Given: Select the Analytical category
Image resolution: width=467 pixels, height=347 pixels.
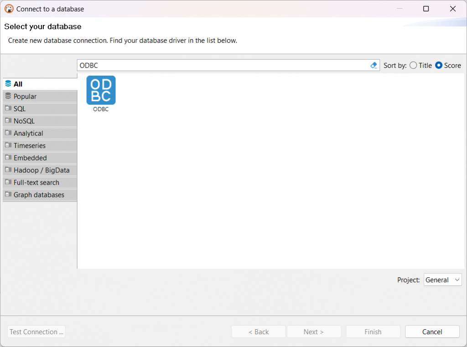Looking at the screenshot, I should (x=40, y=133).
